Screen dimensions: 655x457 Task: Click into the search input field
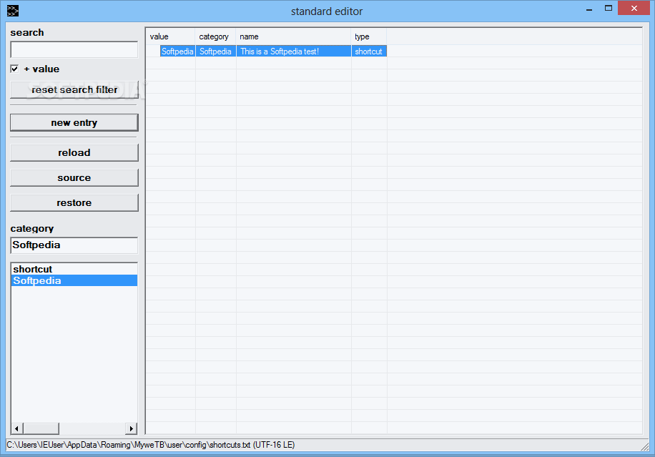(74, 50)
